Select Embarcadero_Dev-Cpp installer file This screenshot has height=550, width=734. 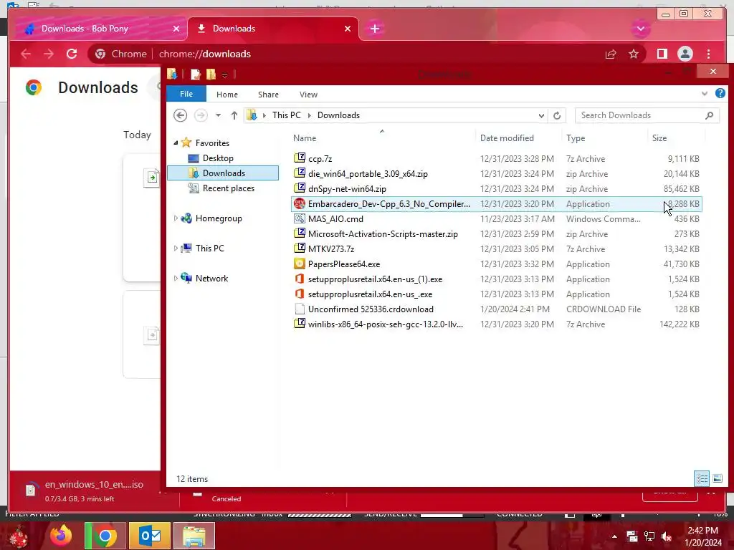pyautogui.click(x=496, y=204)
